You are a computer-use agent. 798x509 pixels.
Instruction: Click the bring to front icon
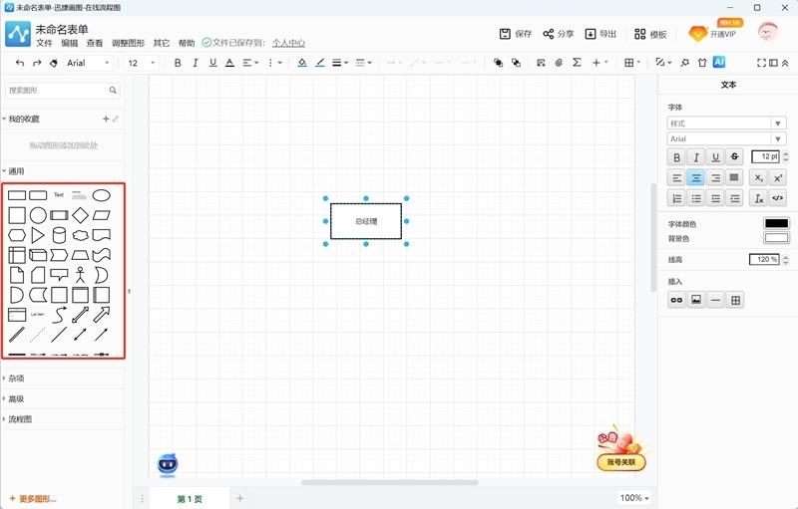(498, 63)
